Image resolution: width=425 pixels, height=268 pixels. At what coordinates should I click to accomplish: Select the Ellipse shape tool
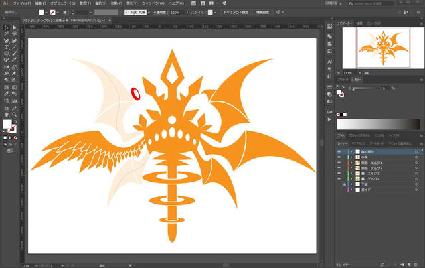tap(7, 54)
